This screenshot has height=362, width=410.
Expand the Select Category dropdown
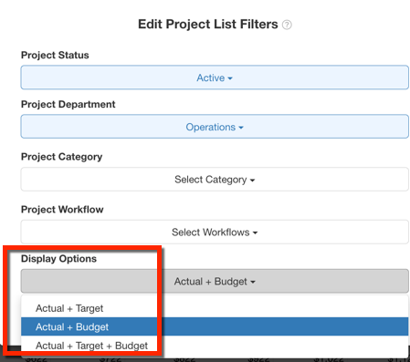coord(215,180)
